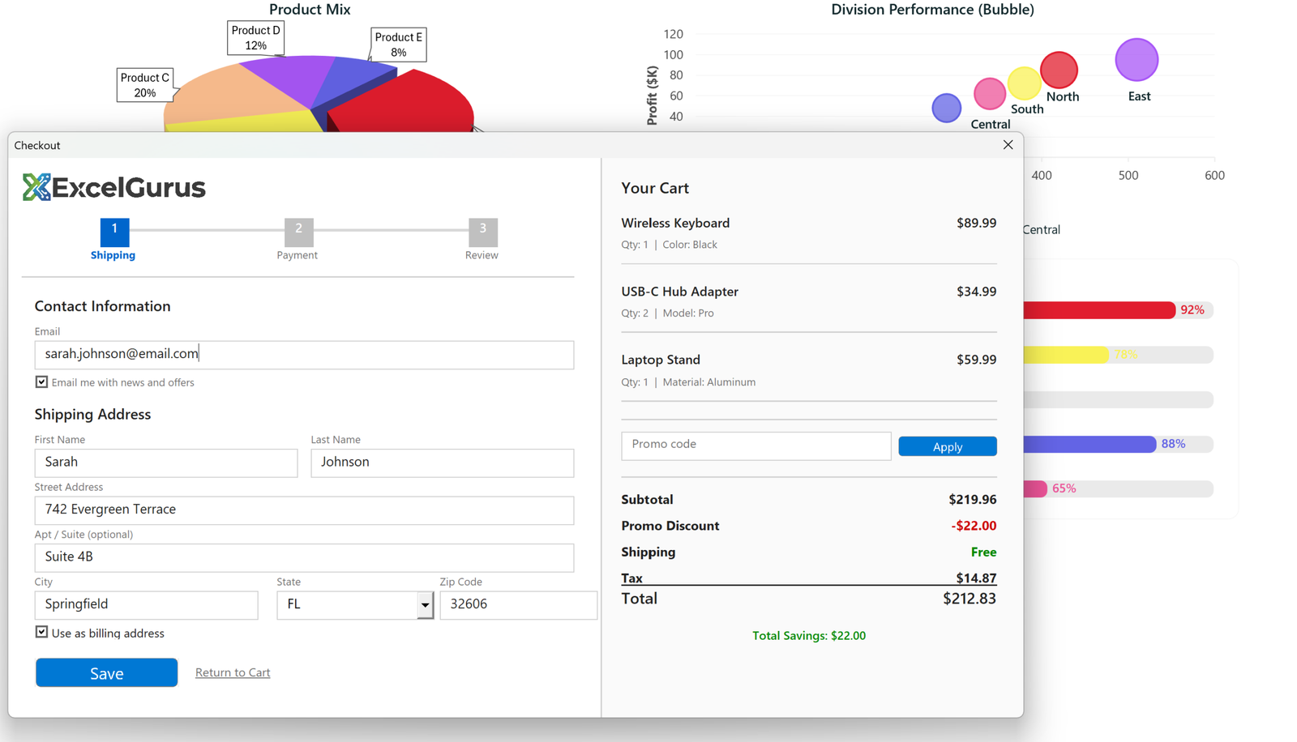Edit the Zip Code field
Viewport: 1297px width, 742px height.
point(518,605)
